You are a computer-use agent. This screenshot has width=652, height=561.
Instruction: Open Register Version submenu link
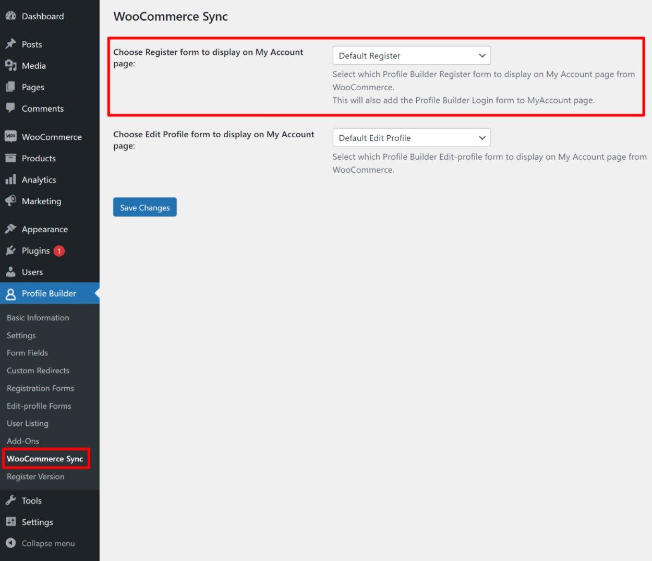point(35,476)
